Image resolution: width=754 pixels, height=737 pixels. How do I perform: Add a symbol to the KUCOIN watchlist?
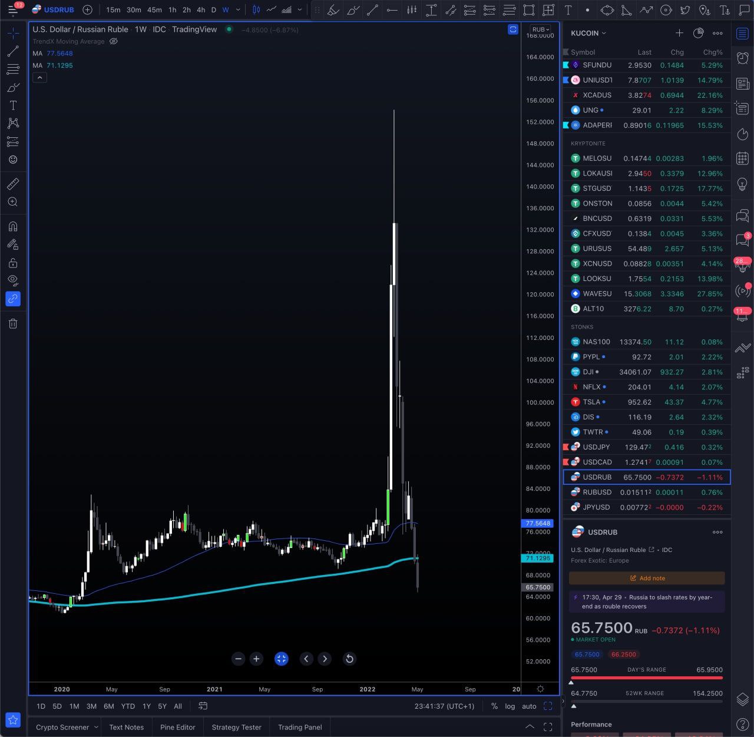pos(679,33)
